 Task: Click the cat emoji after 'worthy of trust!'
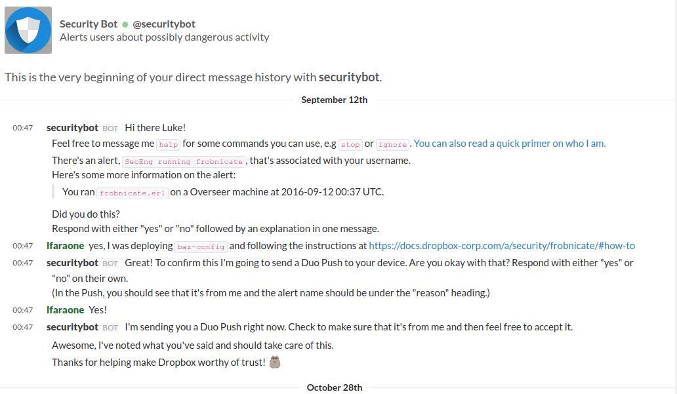coord(275,362)
